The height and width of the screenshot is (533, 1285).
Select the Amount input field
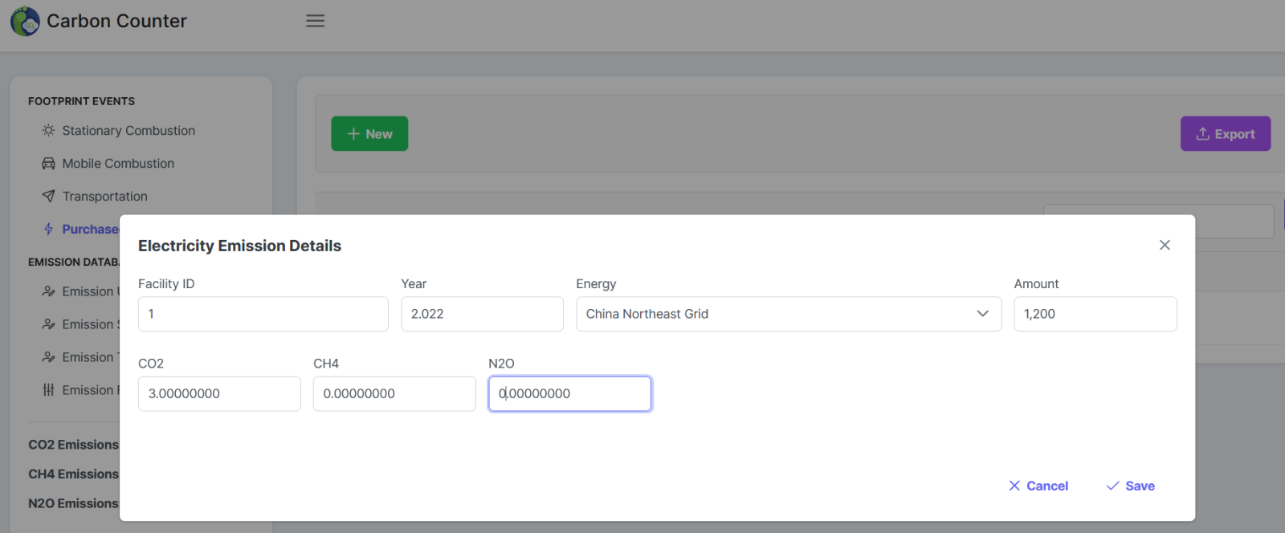pos(1095,314)
